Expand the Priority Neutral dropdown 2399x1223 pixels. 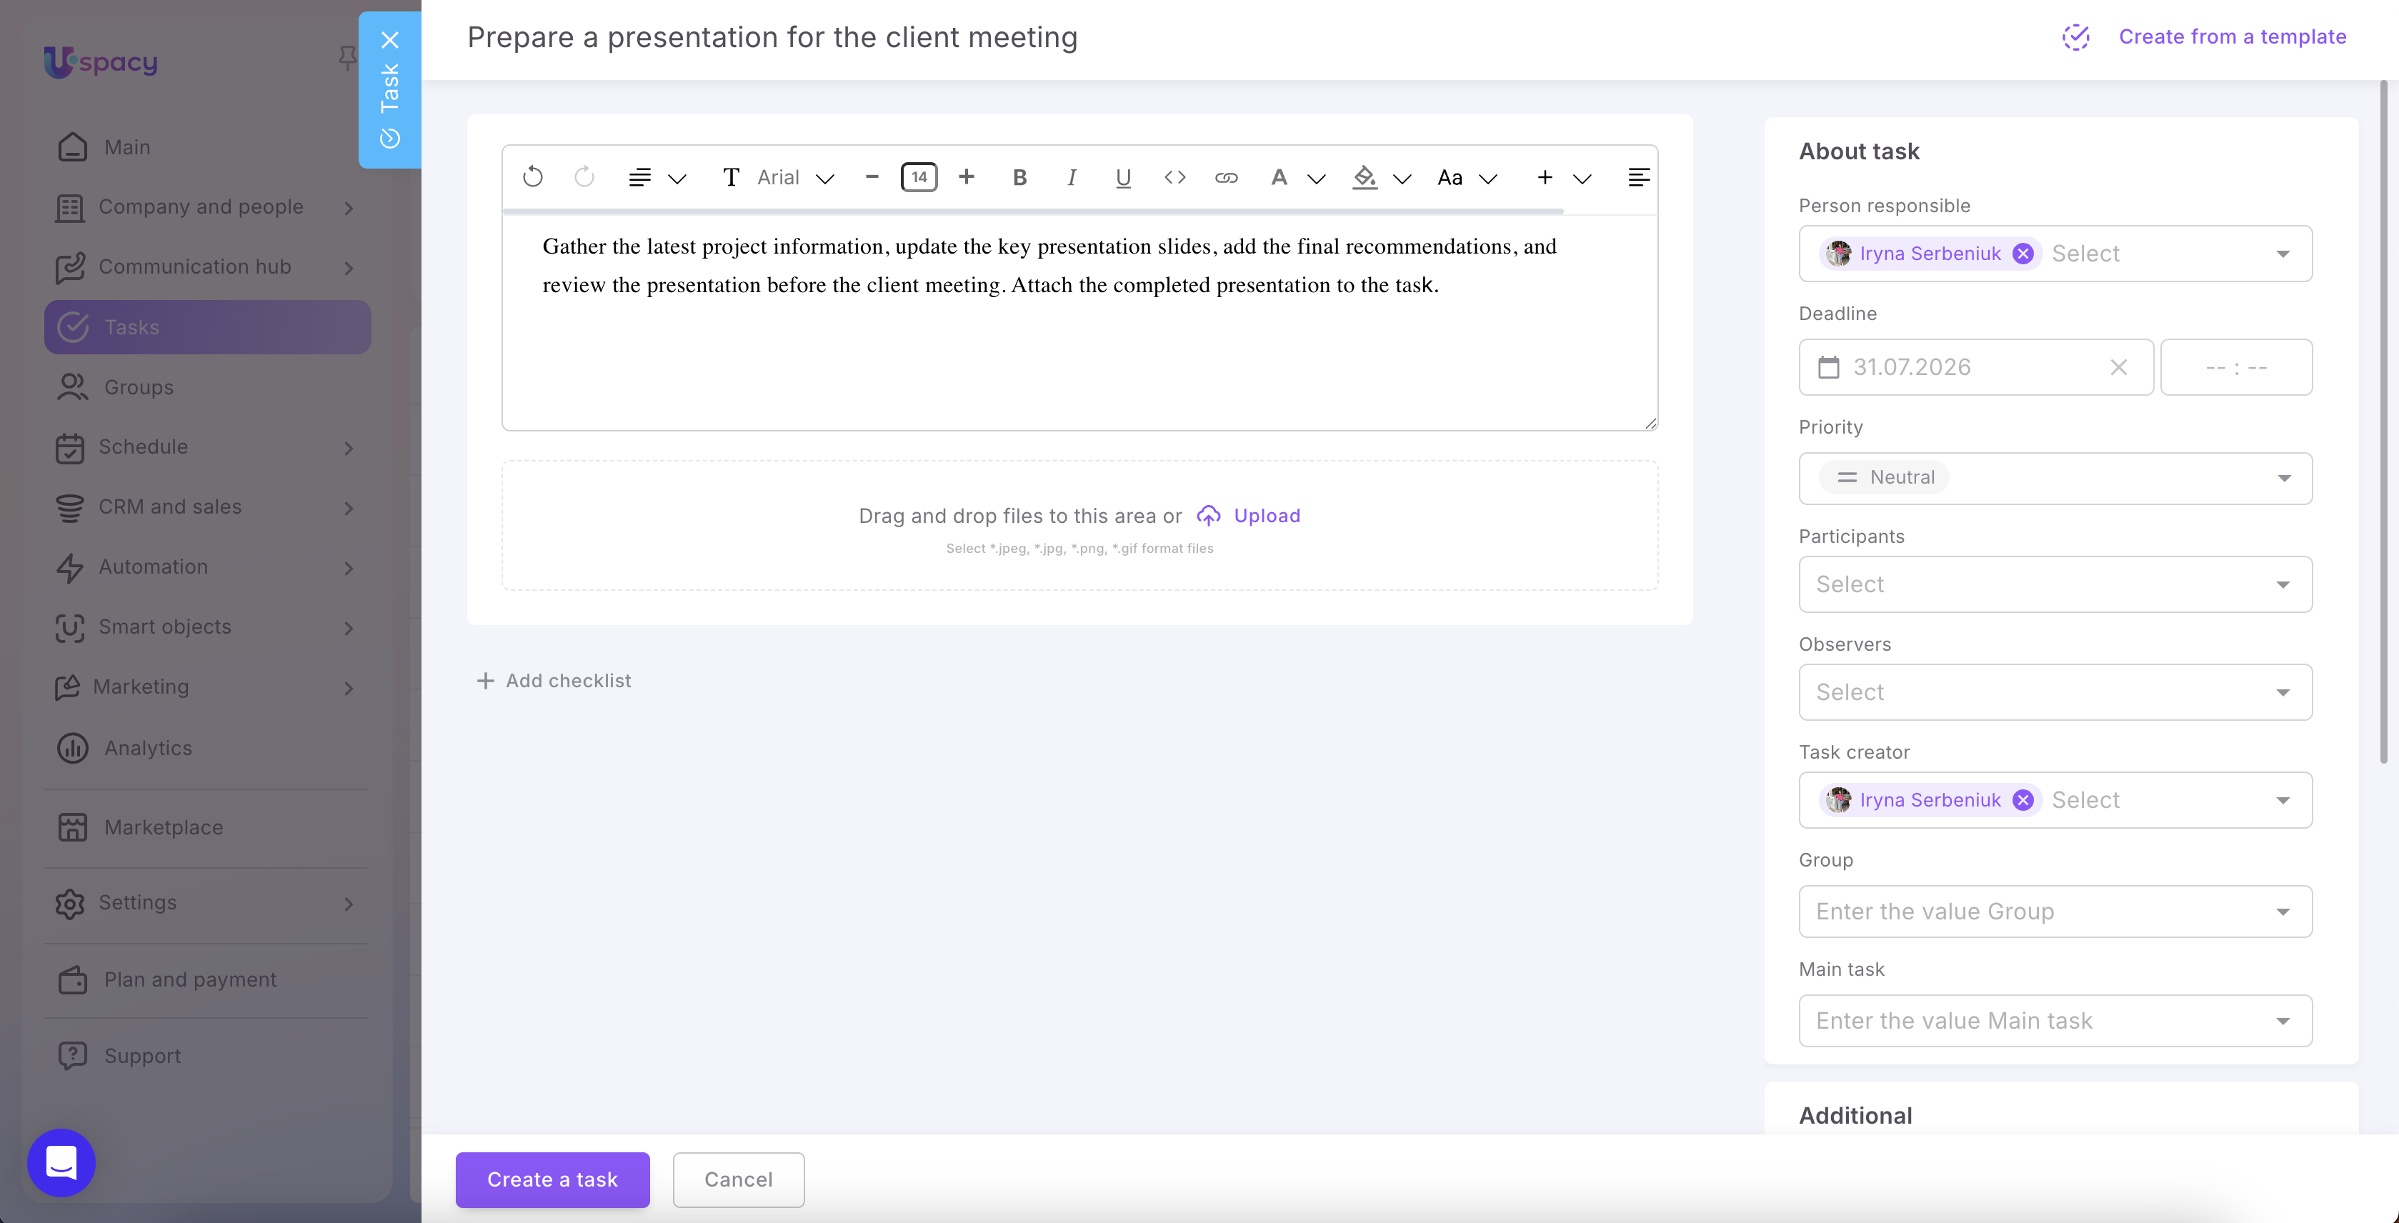(x=2055, y=478)
